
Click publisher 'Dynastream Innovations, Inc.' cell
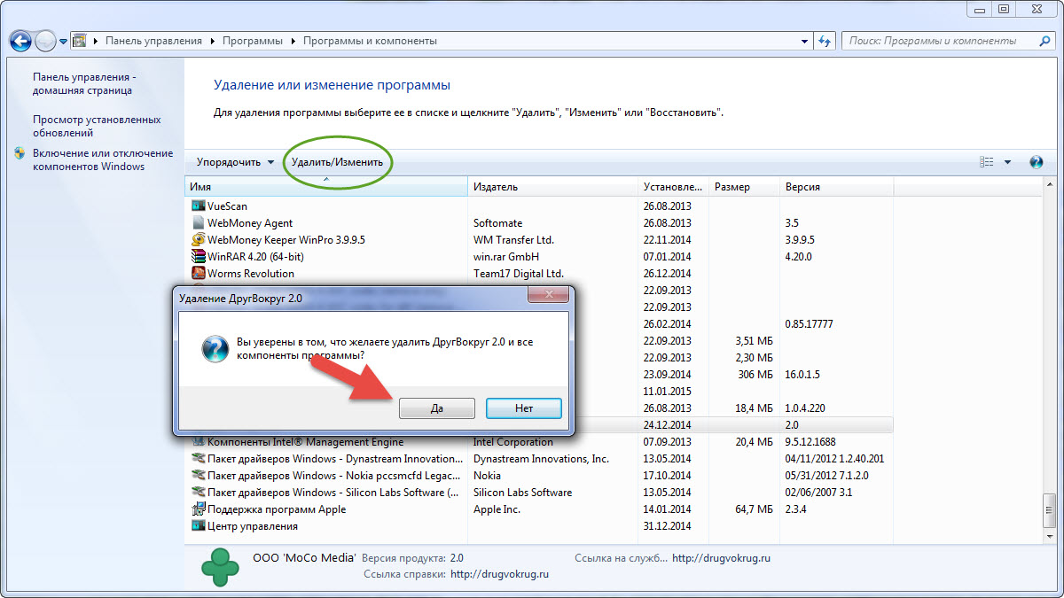pyautogui.click(x=541, y=459)
